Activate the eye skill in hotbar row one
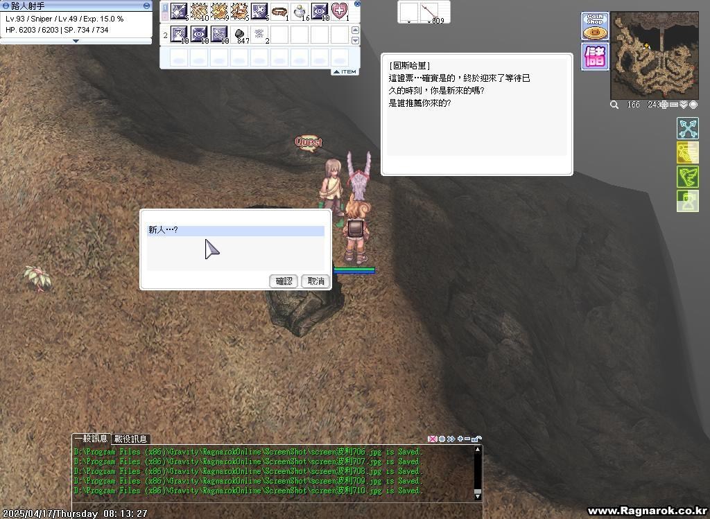The height and width of the screenshot is (519, 710). pos(320,11)
